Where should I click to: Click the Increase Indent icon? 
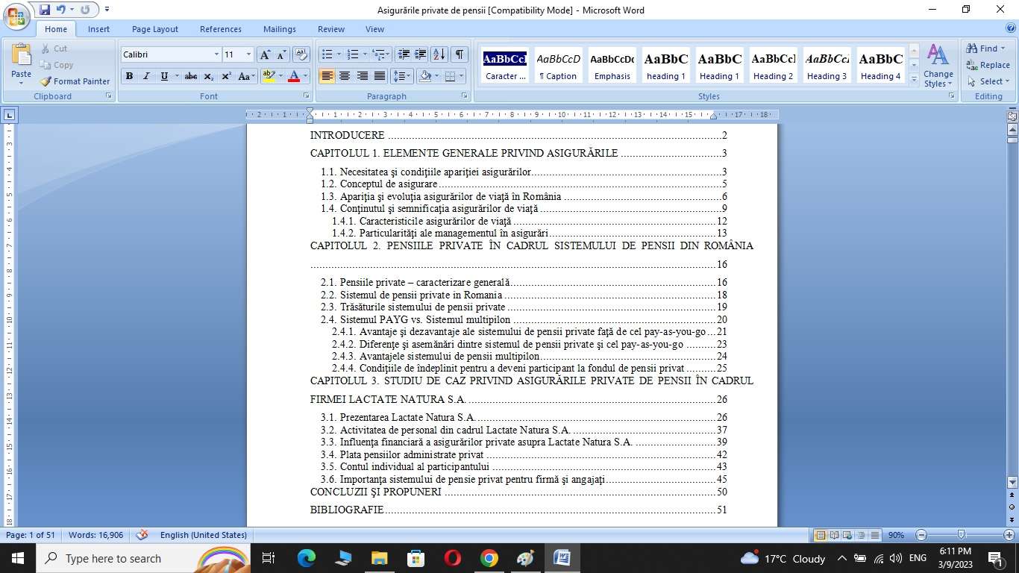(x=421, y=54)
